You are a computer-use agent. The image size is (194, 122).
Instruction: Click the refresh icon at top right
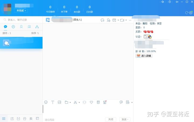(x=187, y=13)
